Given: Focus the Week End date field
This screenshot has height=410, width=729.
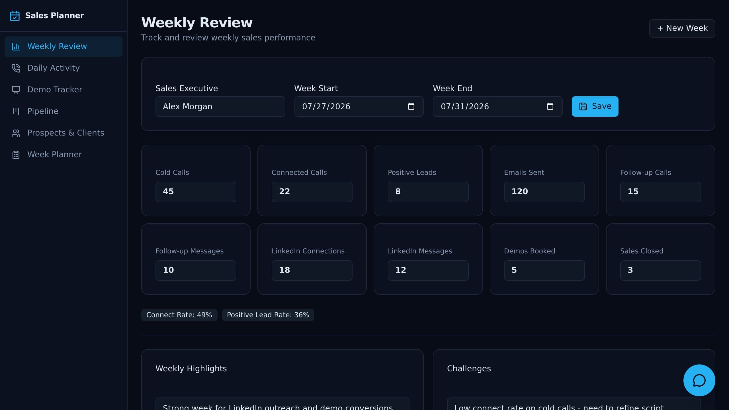Looking at the screenshot, I should point(497,106).
